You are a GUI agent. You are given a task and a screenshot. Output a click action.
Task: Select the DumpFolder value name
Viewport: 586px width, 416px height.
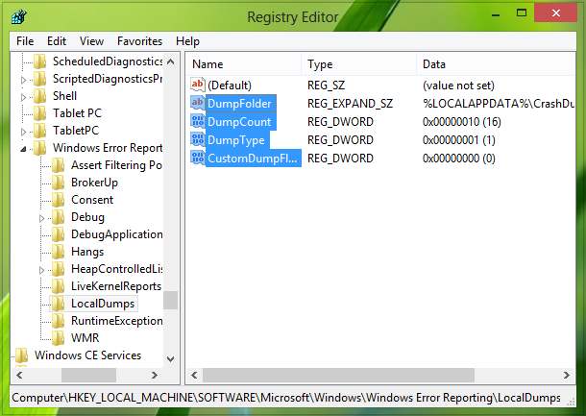coord(241,104)
